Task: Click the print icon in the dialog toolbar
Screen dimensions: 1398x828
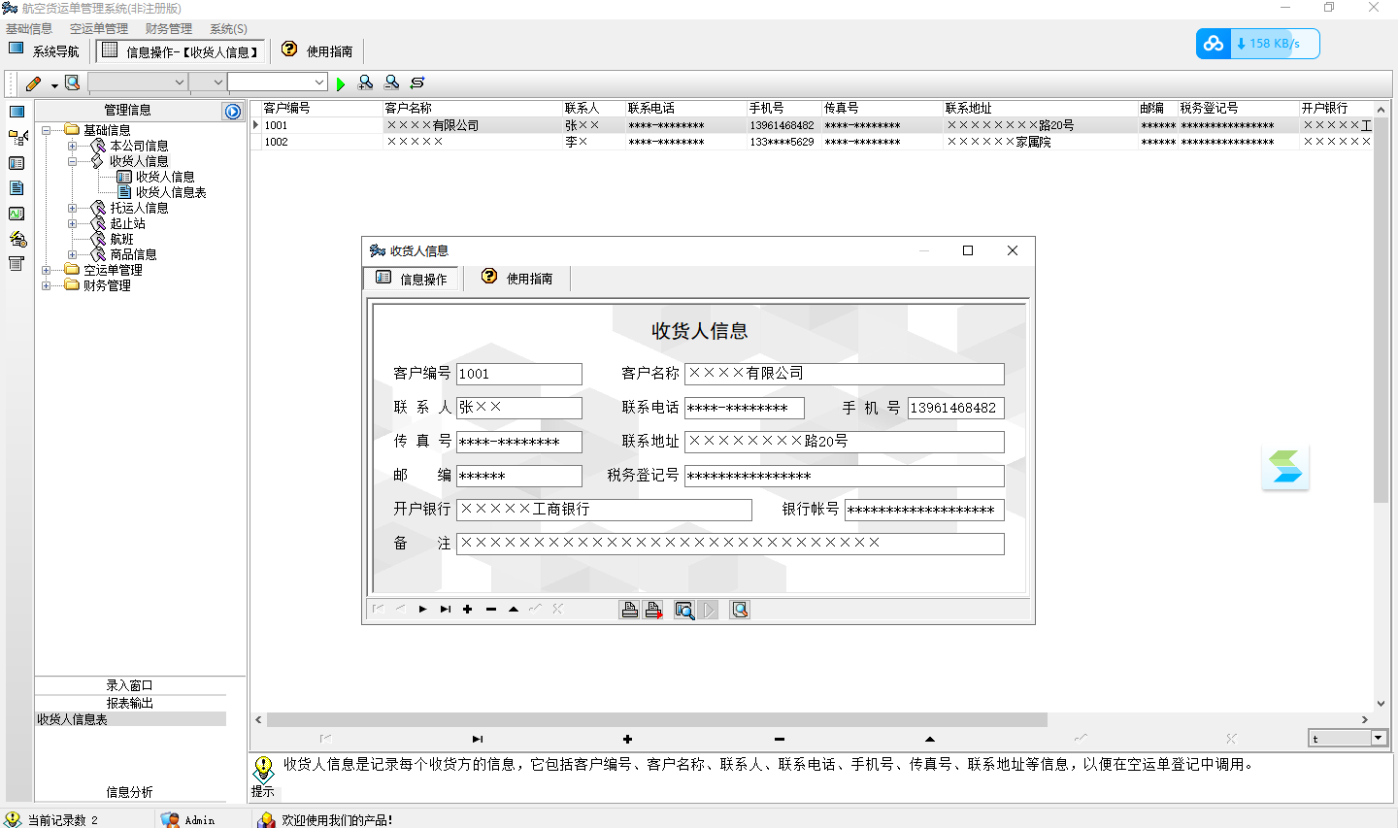Action: pyautogui.click(x=629, y=610)
